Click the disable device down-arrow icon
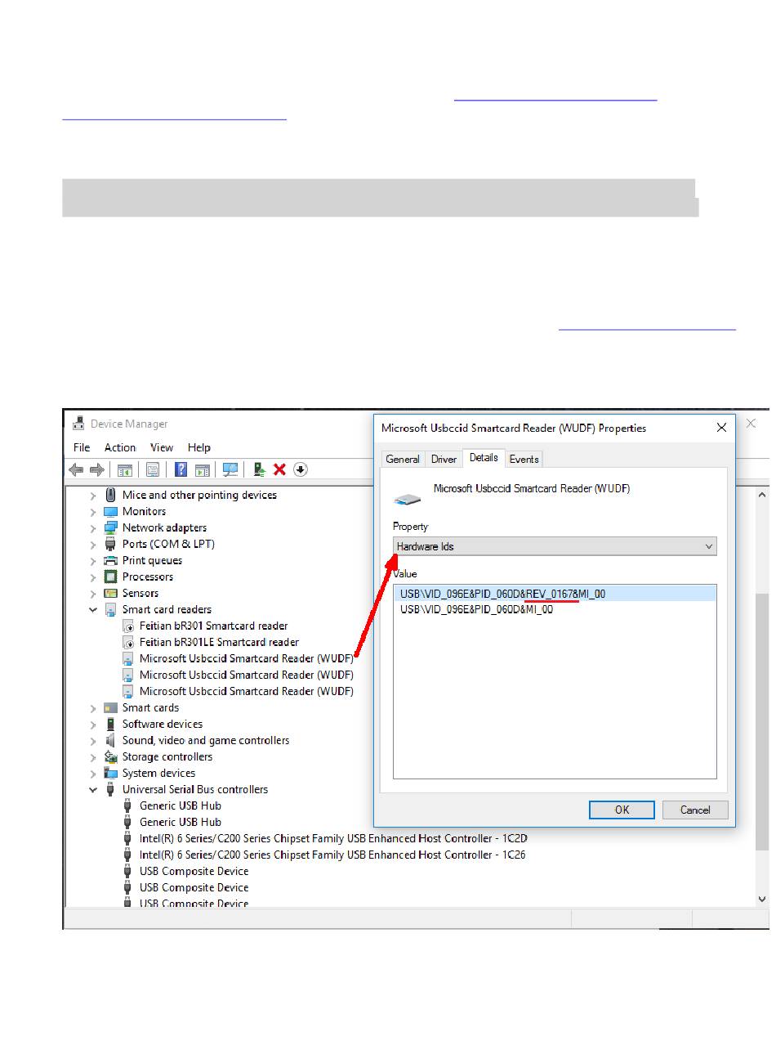 (x=301, y=469)
